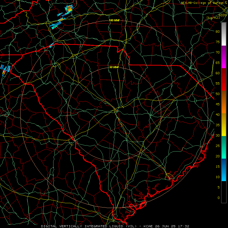Click the 100 NMI range ring label
Screen dimensions: 228x228
click(x=114, y=20)
